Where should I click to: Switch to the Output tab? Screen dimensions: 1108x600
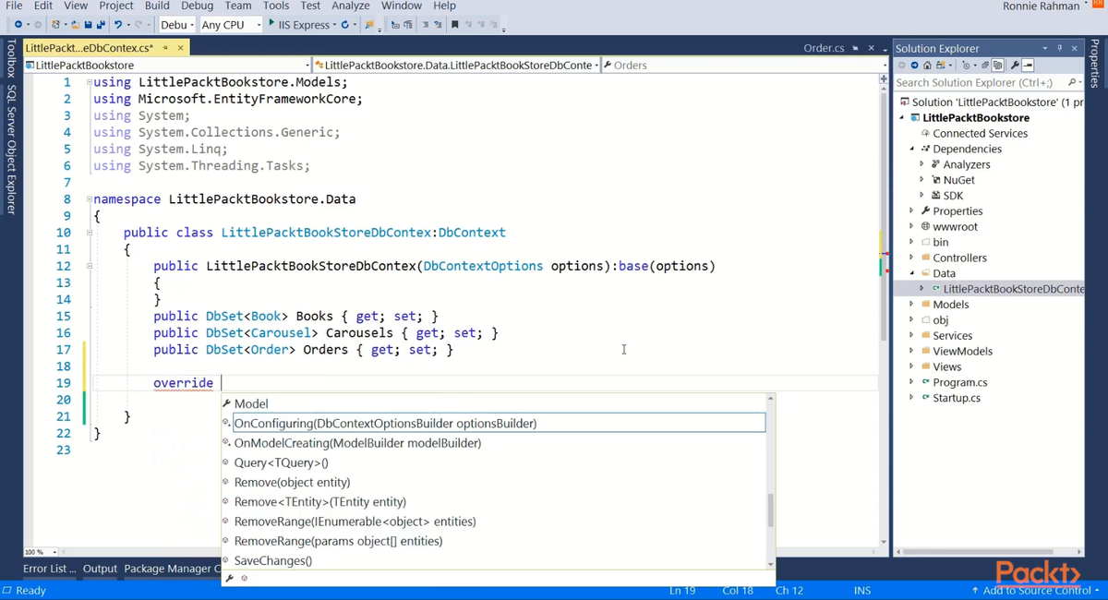pyautogui.click(x=100, y=569)
